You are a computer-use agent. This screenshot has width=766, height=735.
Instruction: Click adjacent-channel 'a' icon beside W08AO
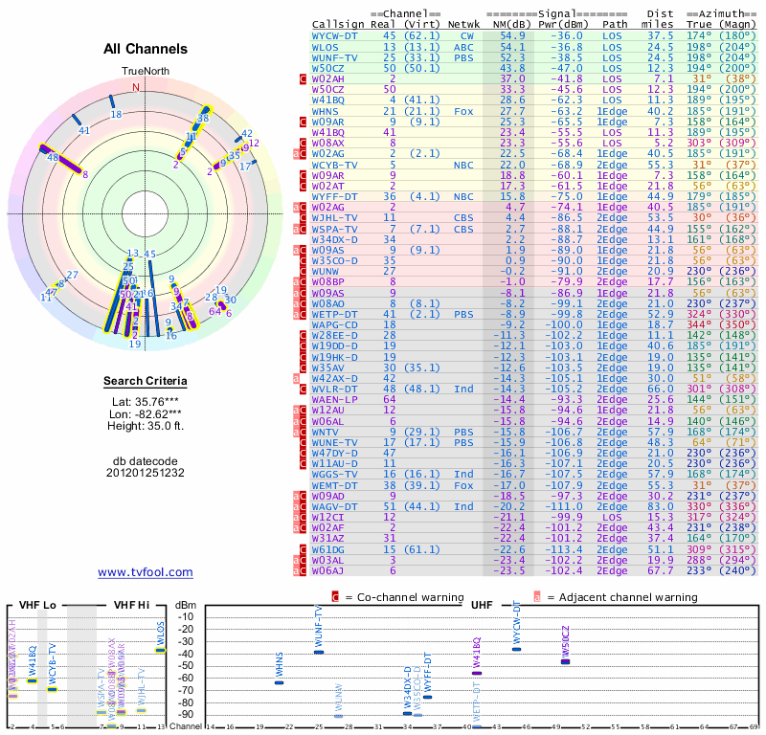(x=296, y=303)
